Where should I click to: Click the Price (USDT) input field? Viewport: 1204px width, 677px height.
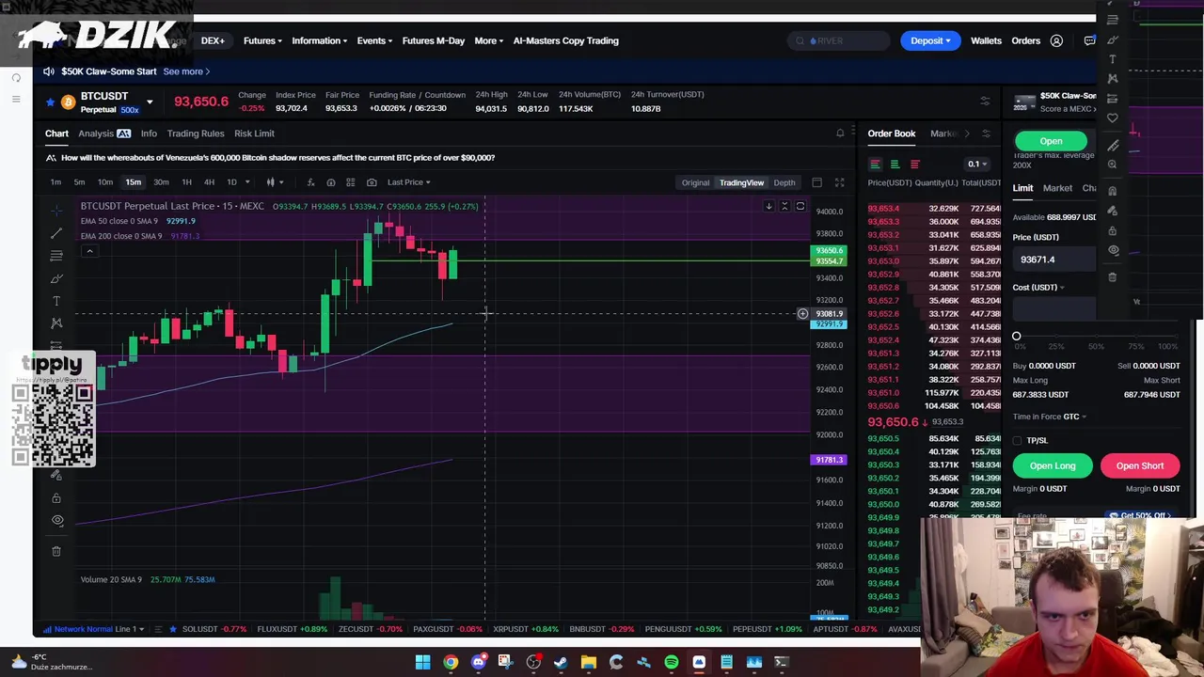(1054, 260)
